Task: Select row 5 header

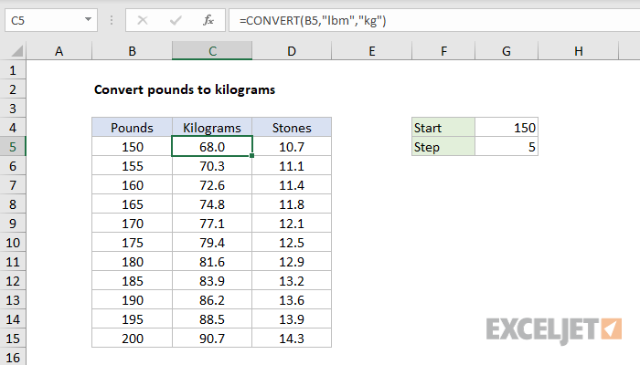Action: point(13,146)
